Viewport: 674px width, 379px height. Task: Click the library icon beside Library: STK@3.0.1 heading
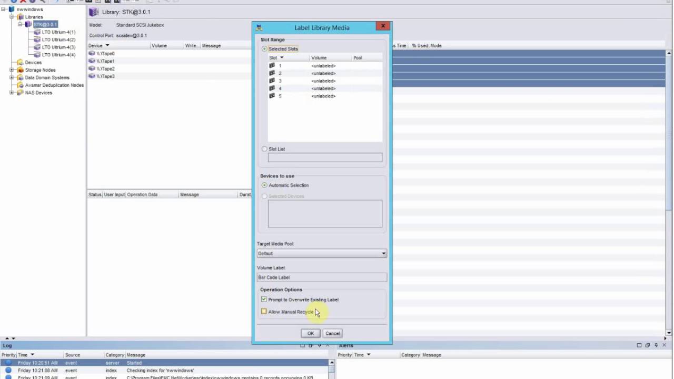94,12
